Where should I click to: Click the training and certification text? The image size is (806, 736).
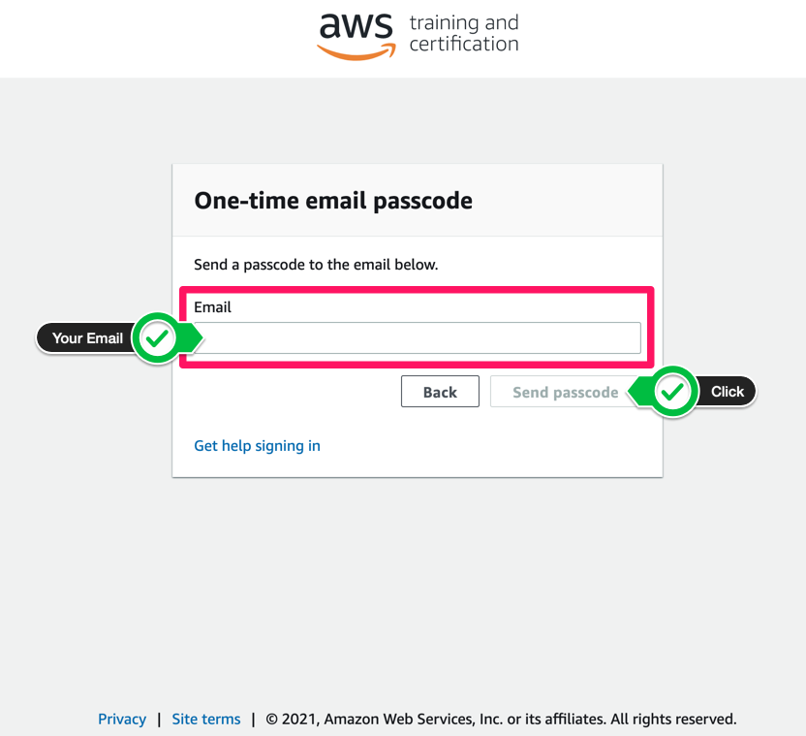[x=463, y=33]
